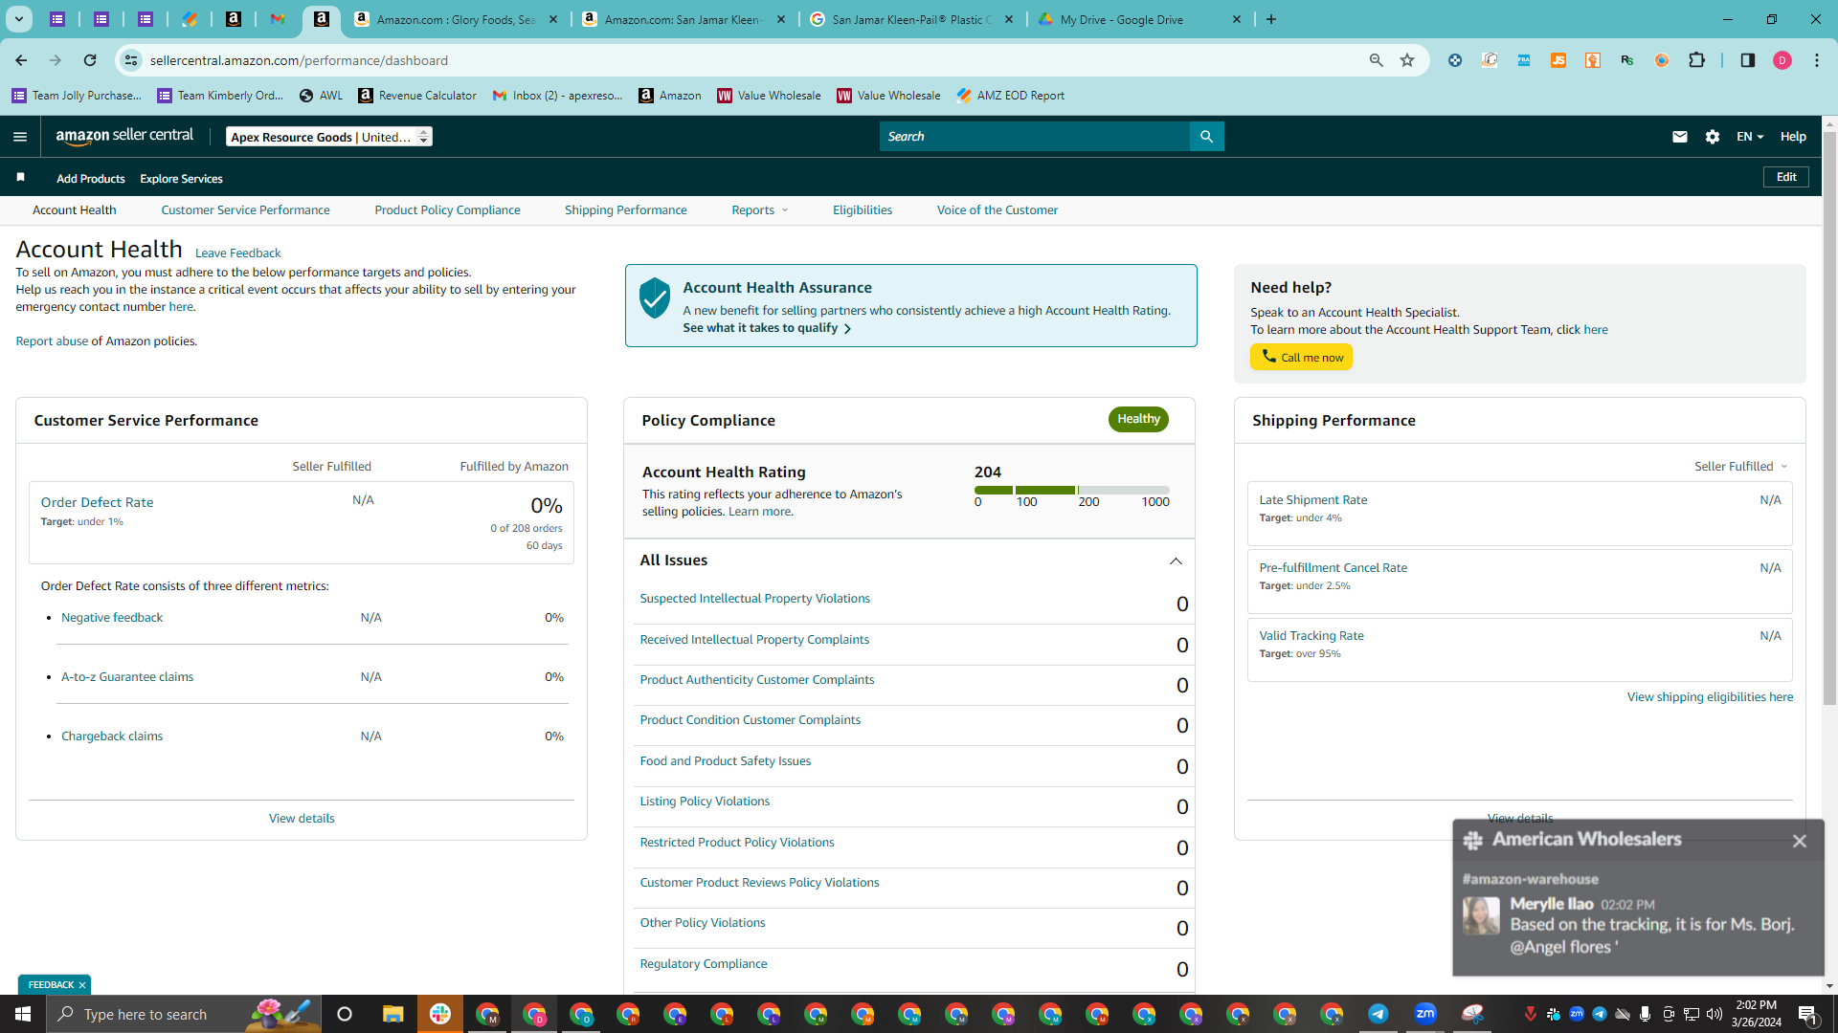Open the tab search dropdown arrow
The image size is (1838, 1033).
(x=18, y=19)
